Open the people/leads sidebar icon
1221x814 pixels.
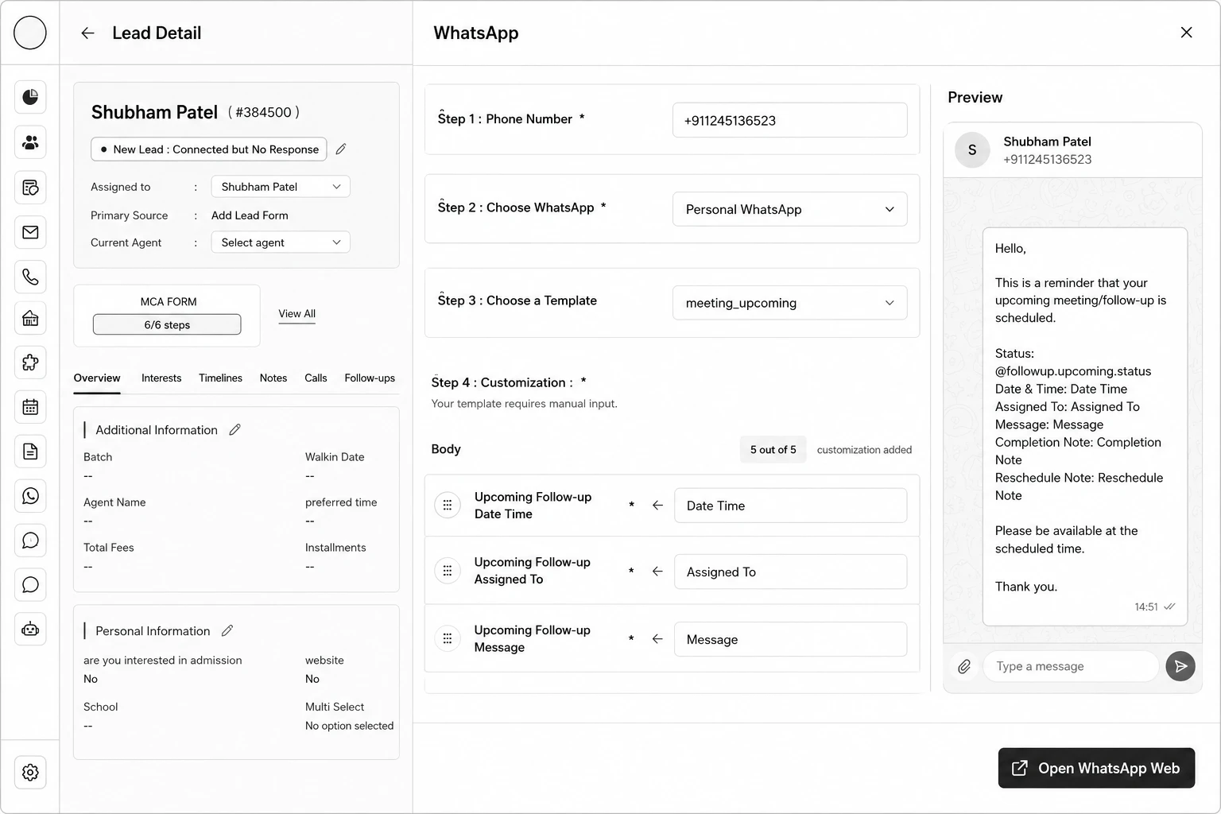coord(30,142)
